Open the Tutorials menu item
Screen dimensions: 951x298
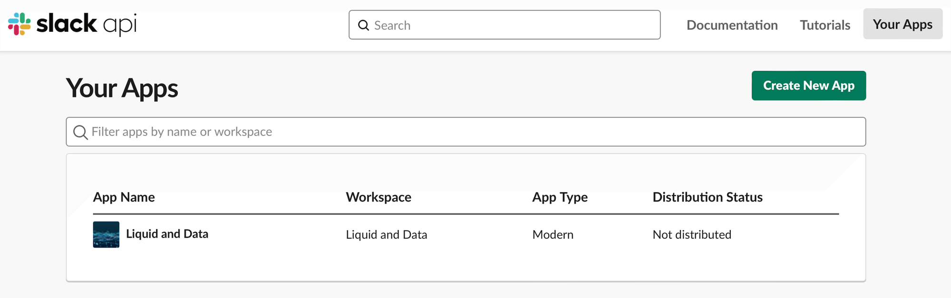pos(825,25)
